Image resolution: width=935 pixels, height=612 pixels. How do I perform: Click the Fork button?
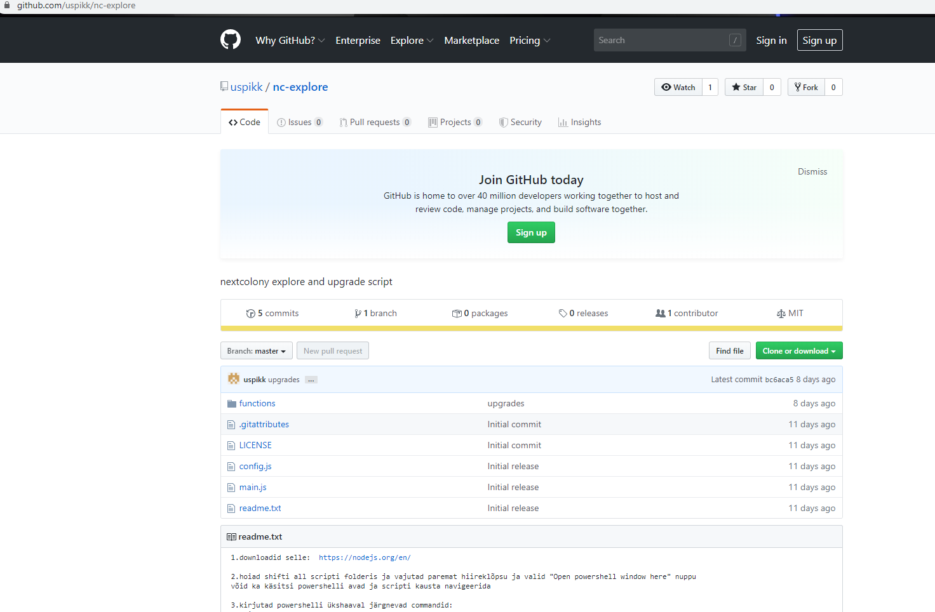[x=806, y=87]
